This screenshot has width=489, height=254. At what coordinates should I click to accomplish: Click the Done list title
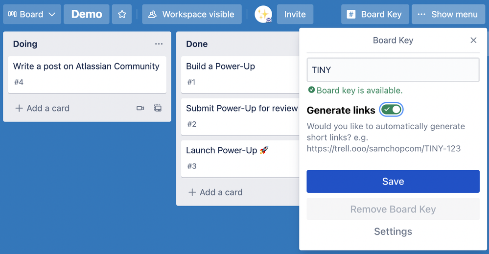(x=197, y=44)
